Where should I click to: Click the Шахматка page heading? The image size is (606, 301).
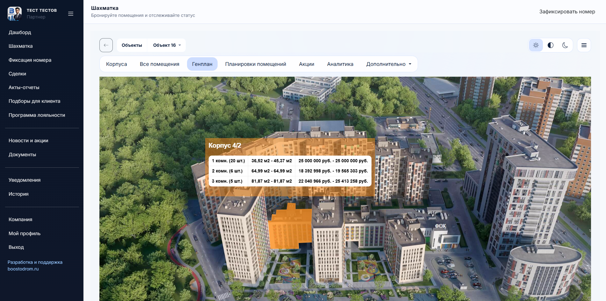[x=105, y=8]
